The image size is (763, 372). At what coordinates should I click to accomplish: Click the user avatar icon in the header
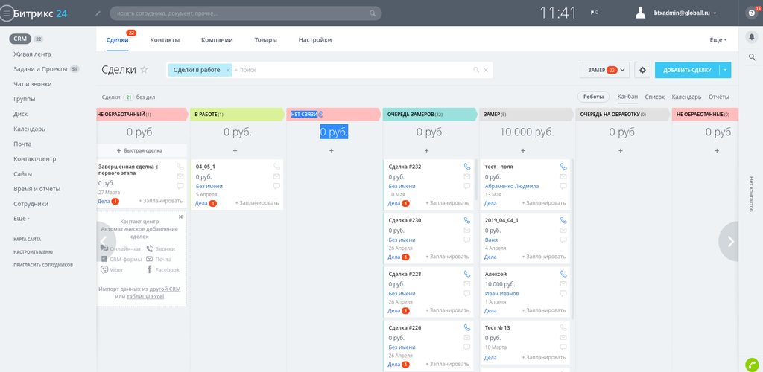coord(640,13)
